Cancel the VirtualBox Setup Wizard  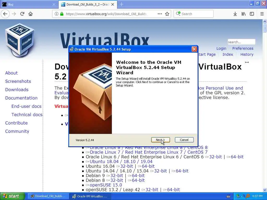[x=184, y=140]
